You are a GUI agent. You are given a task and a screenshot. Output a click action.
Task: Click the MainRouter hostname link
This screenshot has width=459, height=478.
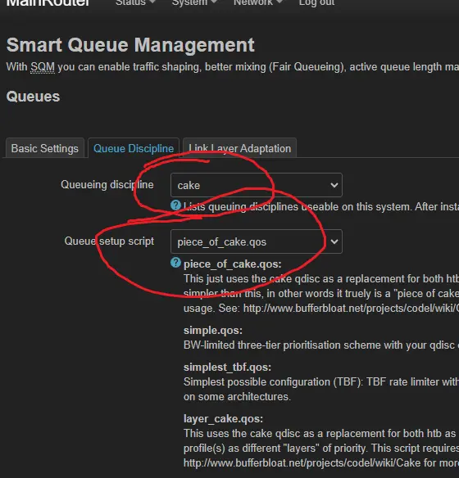point(48,2)
